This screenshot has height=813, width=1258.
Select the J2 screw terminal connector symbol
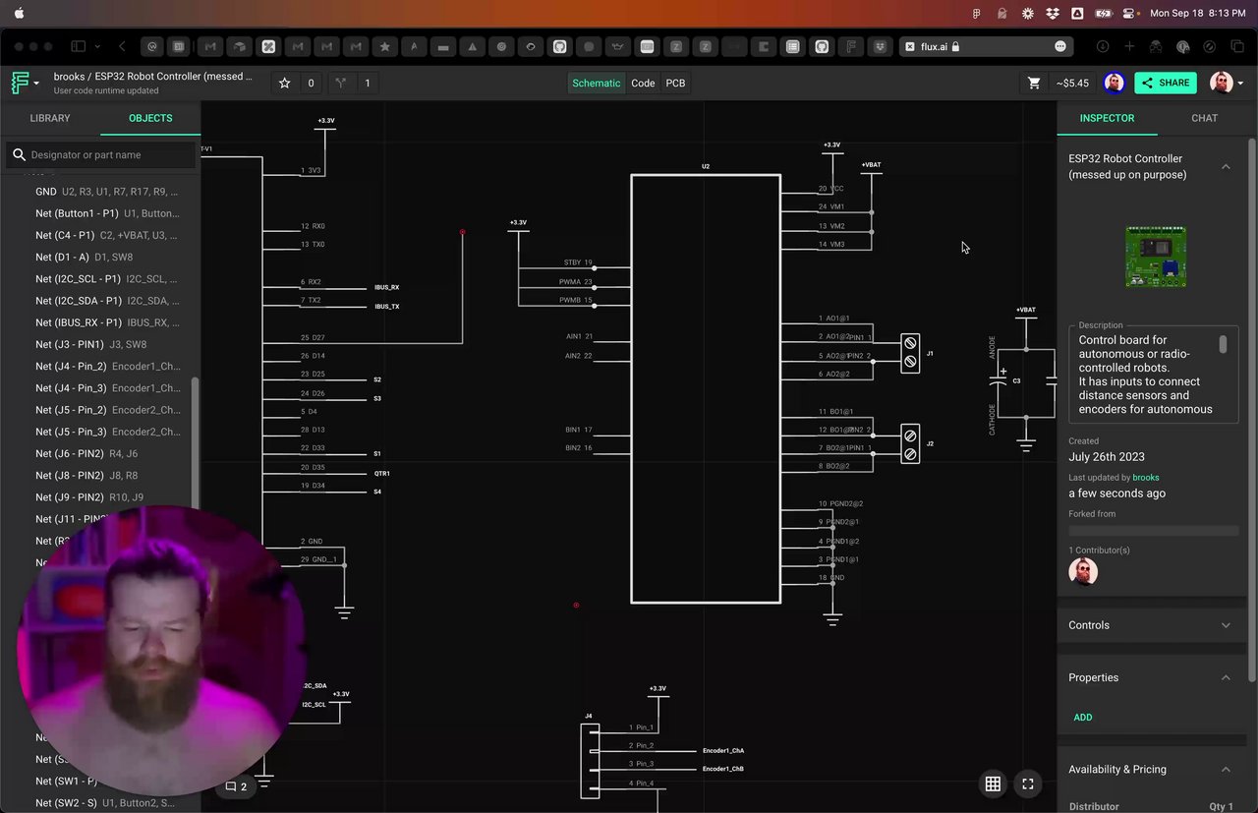(910, 444)
